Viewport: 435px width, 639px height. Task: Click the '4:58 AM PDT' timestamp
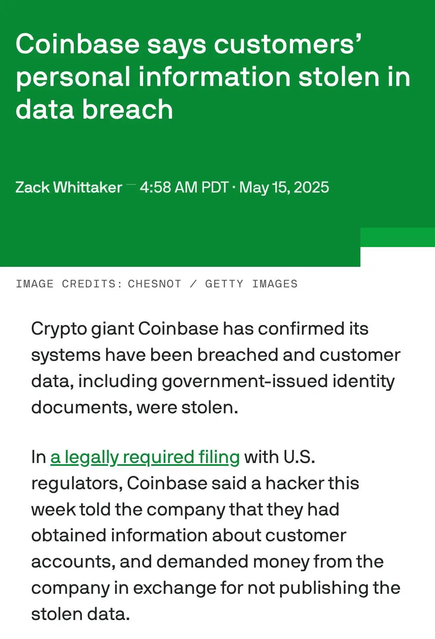(x=184, y=187)
